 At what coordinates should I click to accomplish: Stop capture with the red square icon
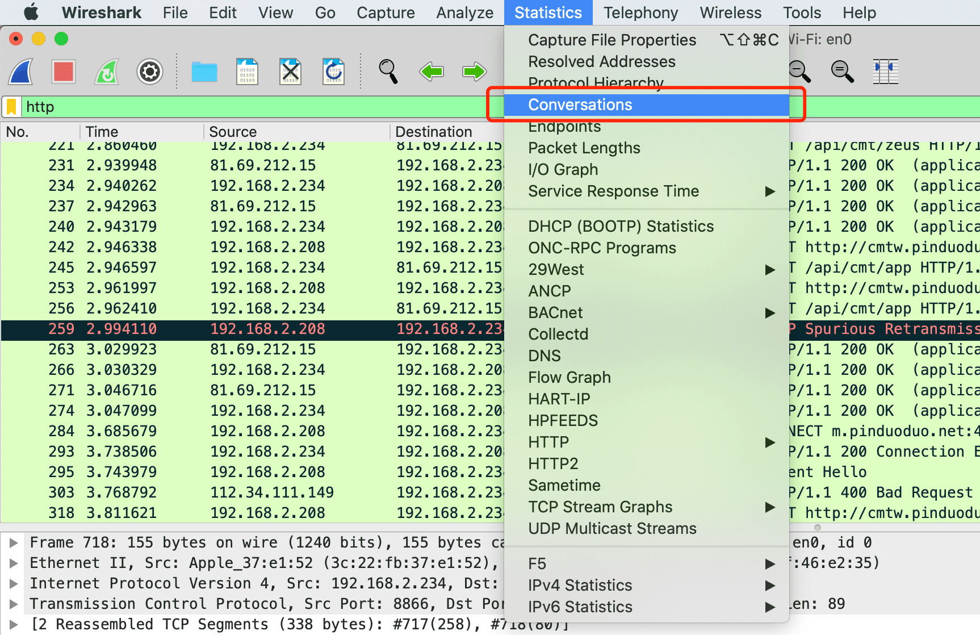click(x=63, y=72)
